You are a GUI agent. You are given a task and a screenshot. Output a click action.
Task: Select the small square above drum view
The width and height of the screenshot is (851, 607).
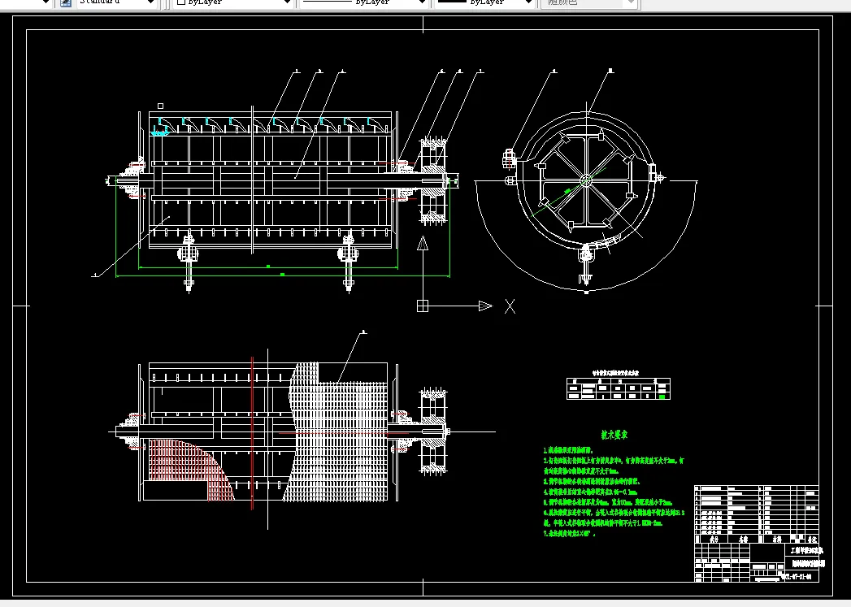click(160, 106)
